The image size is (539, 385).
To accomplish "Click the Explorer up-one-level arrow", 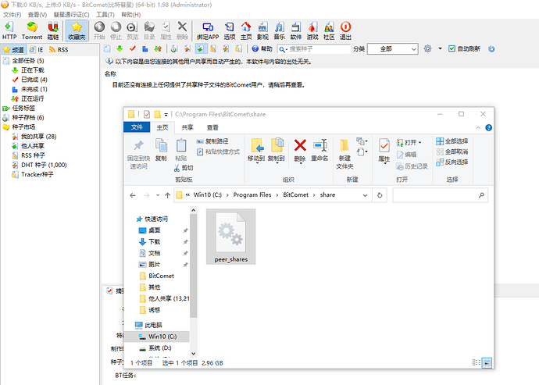I will coord(167,195).
